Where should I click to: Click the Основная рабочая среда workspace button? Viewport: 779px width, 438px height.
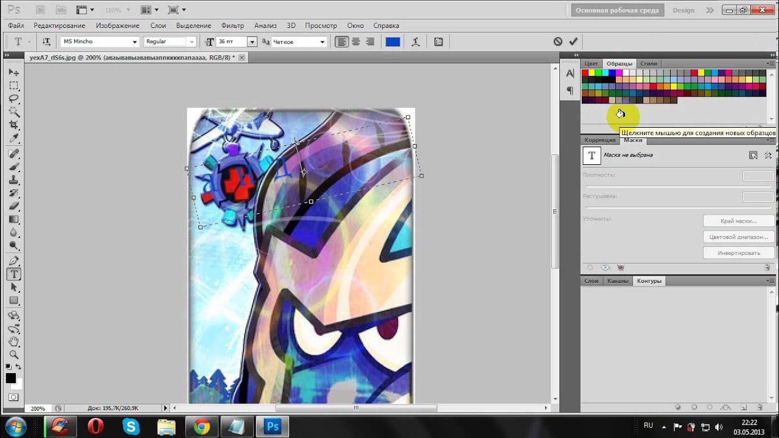(x=617, y=10)
